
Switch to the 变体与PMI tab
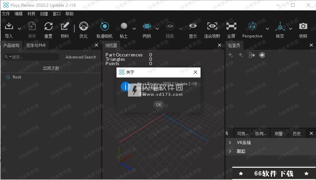pos(36,45)
